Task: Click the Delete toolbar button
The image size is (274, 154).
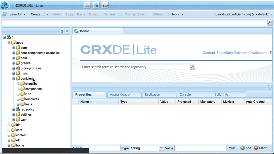Action: pos(56,14)
